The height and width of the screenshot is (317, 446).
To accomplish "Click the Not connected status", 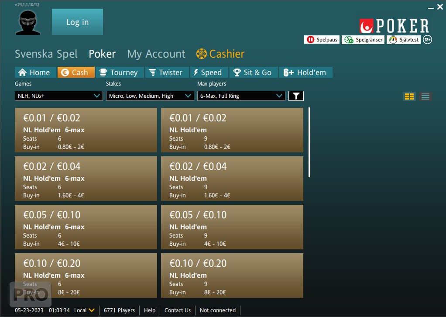I will pyautogui.click(x=218, y=310).
